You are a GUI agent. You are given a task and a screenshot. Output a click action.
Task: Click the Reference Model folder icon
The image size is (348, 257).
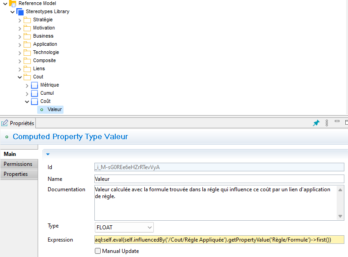13,3
